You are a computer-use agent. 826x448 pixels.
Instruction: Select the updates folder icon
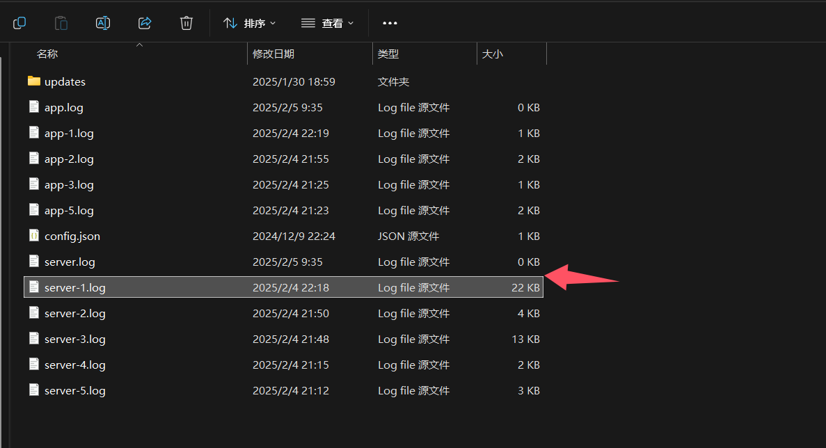(33, 81)
